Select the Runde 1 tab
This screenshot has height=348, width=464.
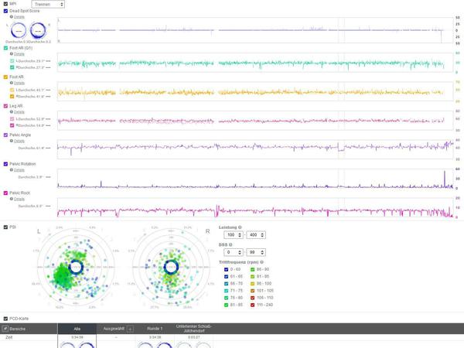pos(155,329)
